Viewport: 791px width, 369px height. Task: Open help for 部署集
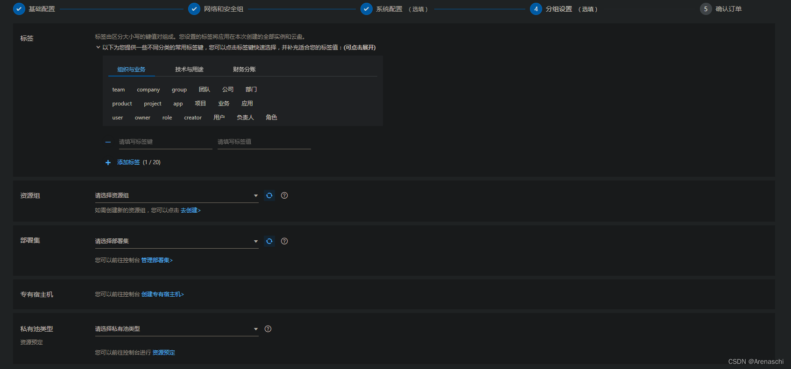[x=284, y=241]
